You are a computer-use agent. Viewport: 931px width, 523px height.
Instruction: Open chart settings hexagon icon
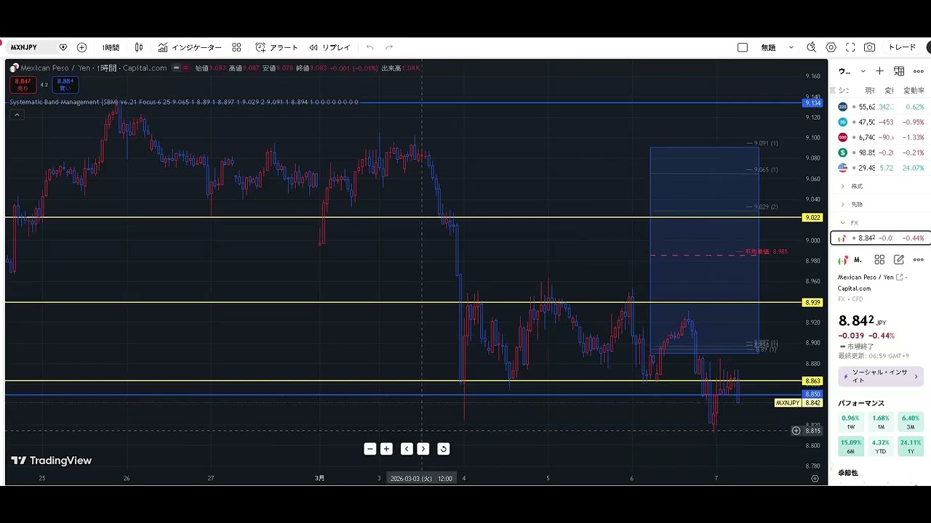point(831,47)
